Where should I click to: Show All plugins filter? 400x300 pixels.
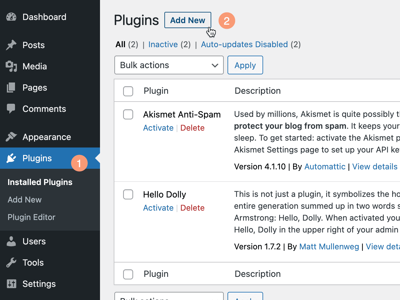(x=121, y=44)
